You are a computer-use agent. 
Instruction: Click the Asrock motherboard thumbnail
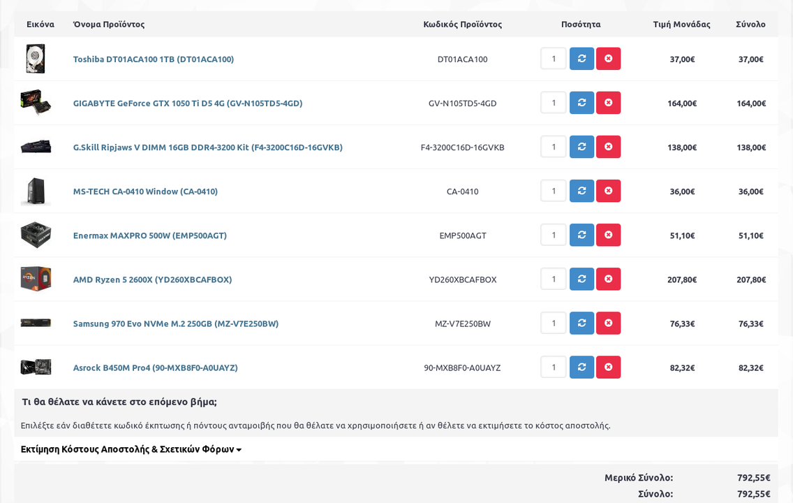[x=36, y=367]
